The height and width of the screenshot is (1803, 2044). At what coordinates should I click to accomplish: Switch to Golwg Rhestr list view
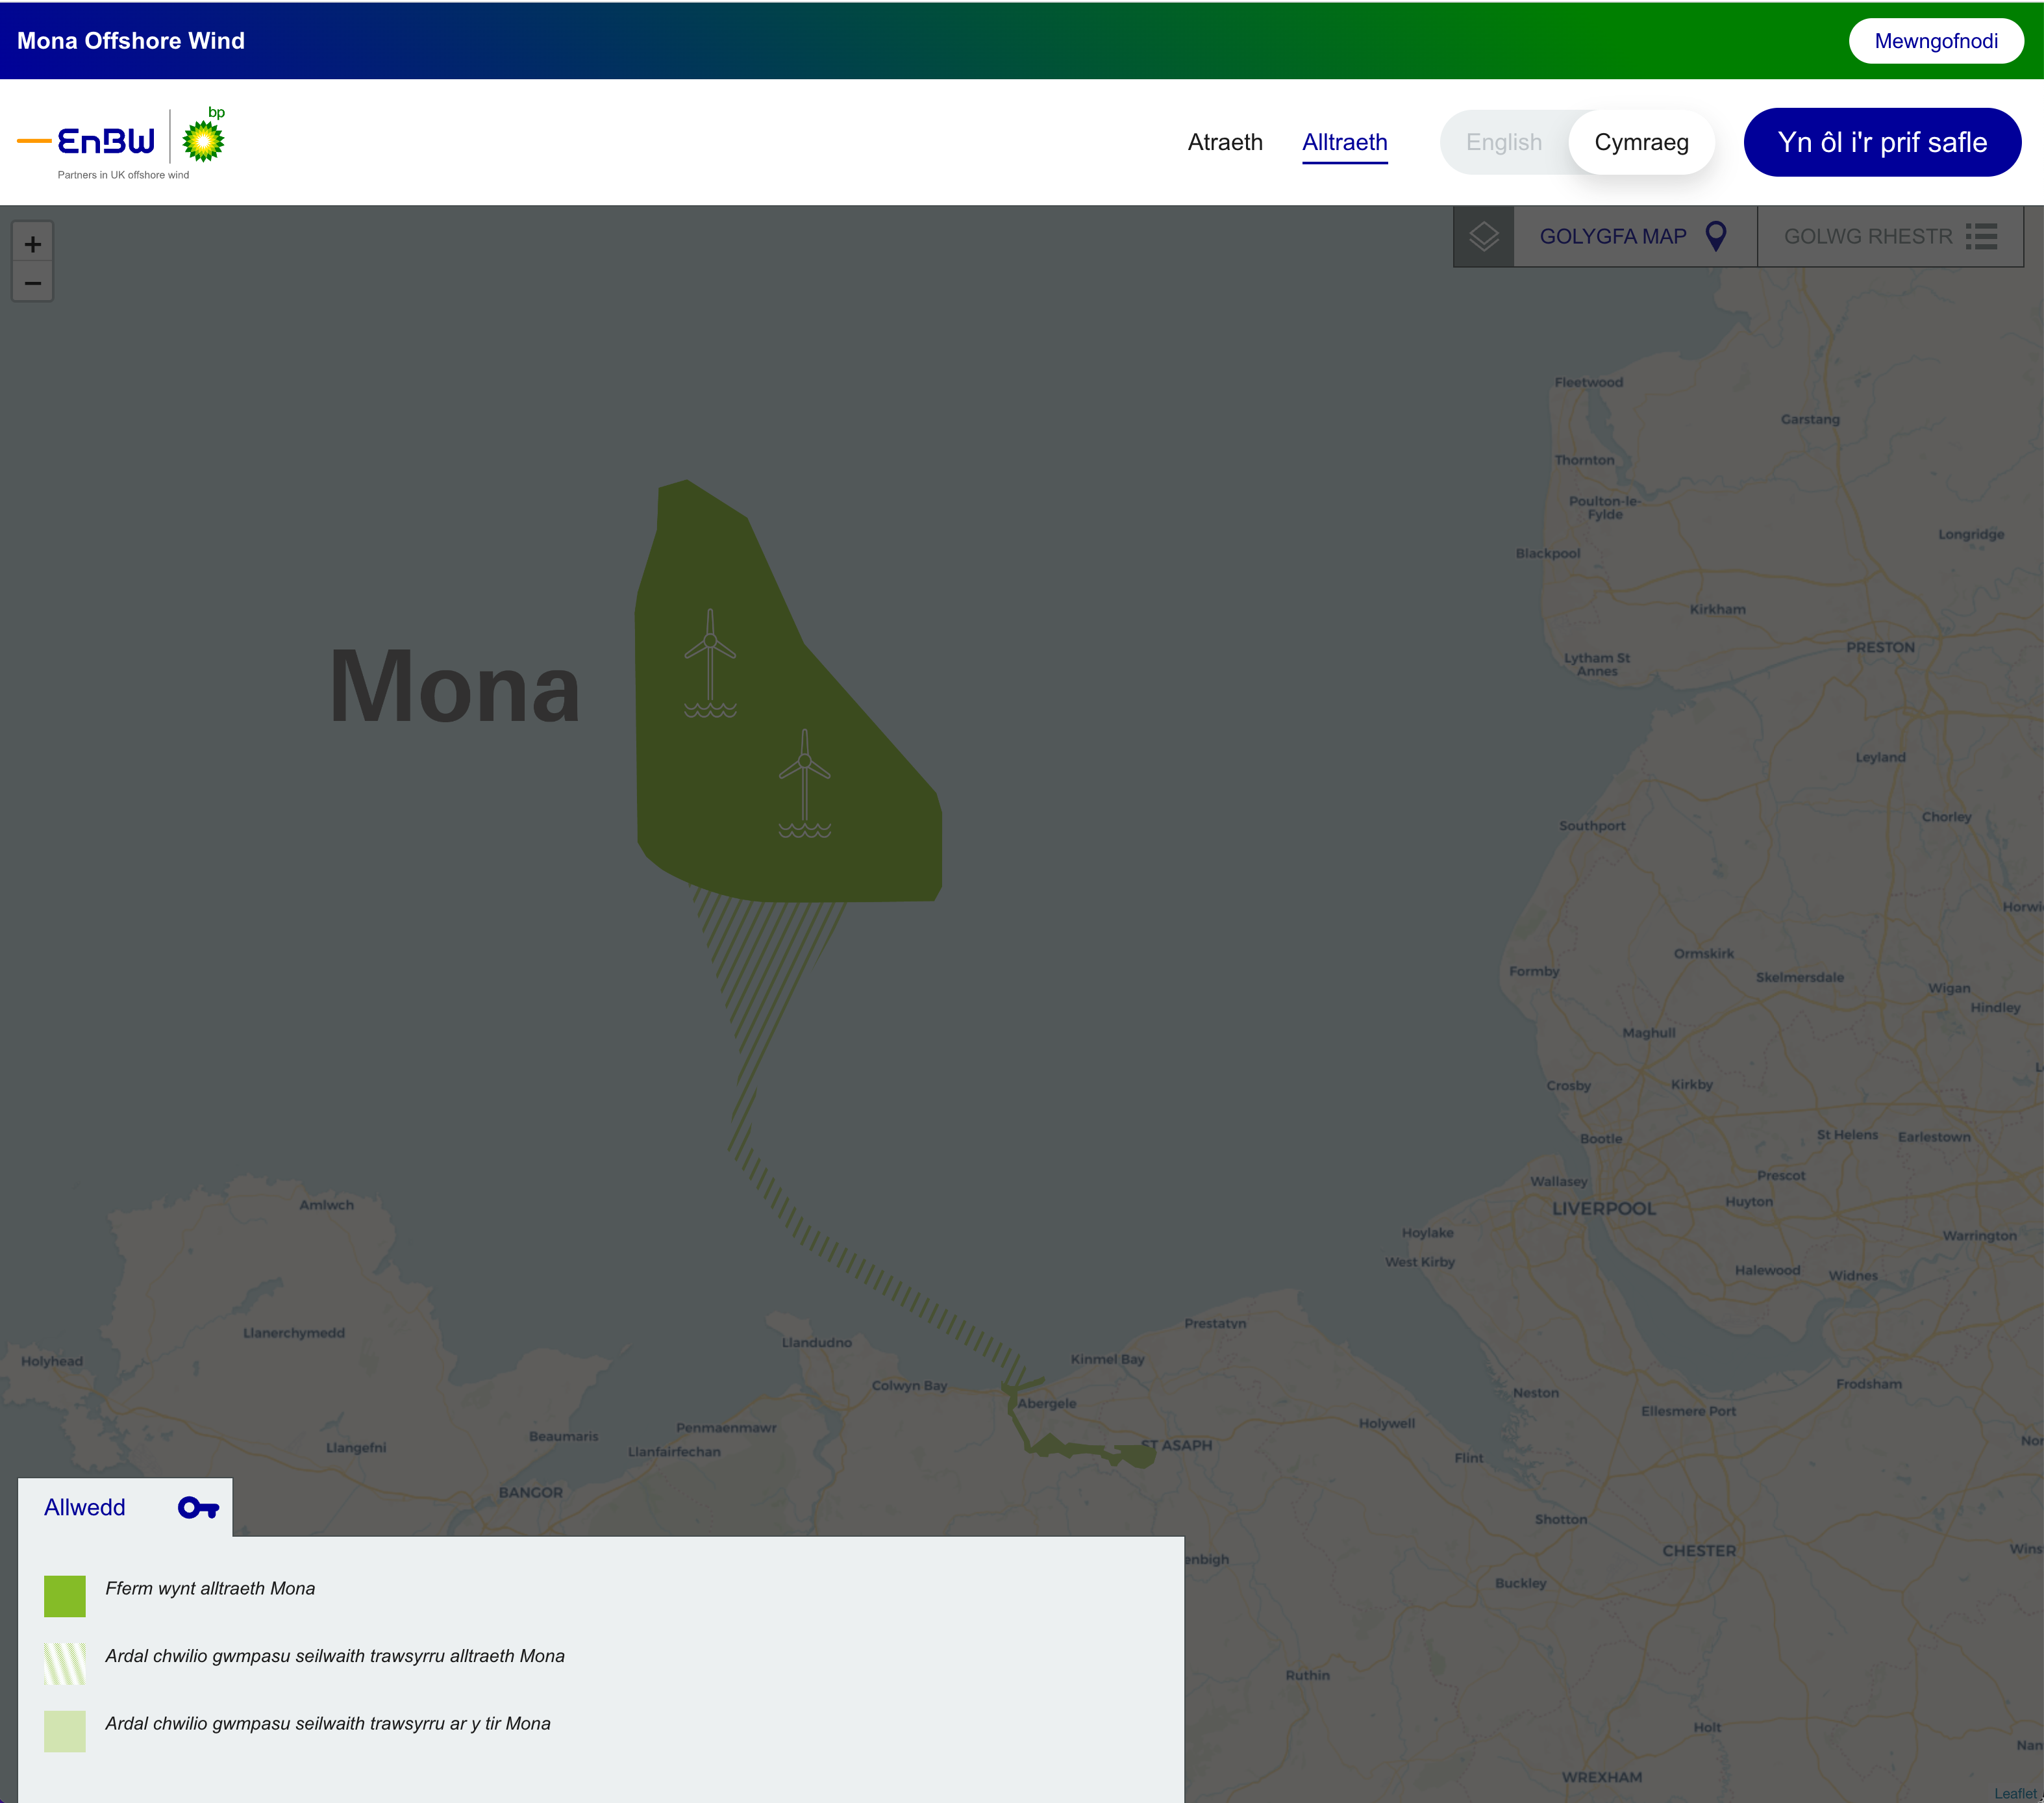[1890, 236]
